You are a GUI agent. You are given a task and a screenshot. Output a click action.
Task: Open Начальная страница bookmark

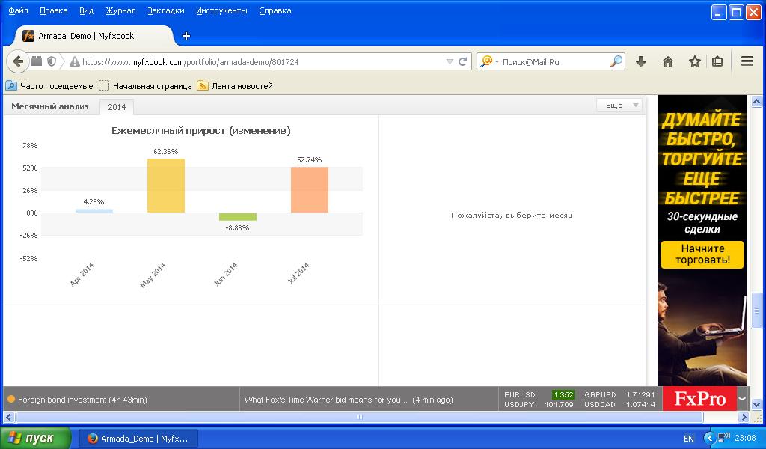pyautogui.click(x=145, y=86)
